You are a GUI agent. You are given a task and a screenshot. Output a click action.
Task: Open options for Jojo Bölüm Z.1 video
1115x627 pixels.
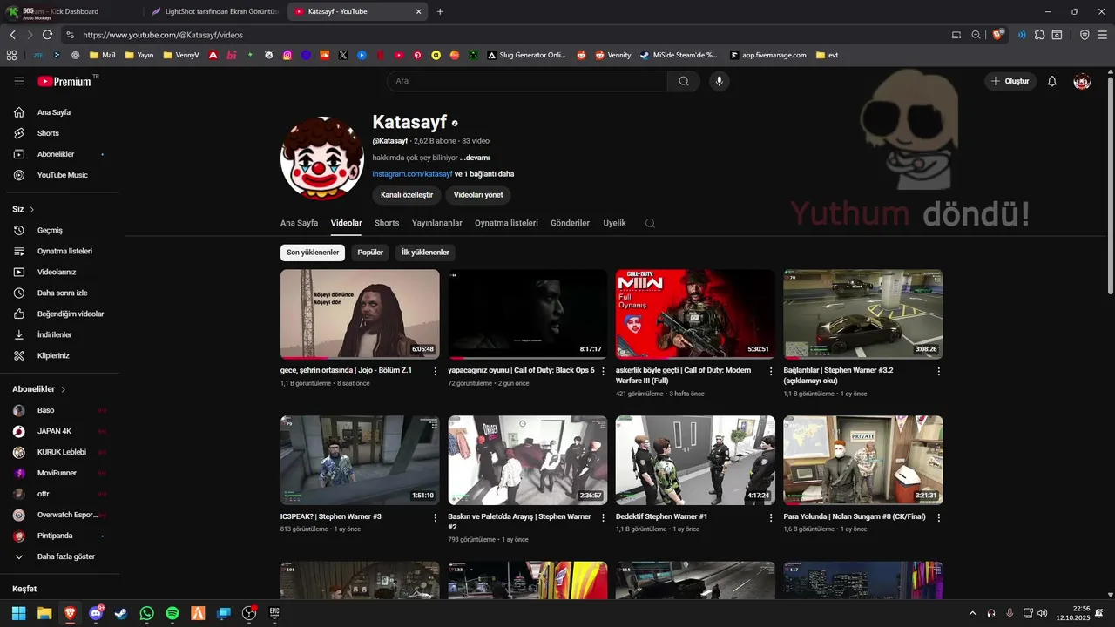click(x=436, y=372)
